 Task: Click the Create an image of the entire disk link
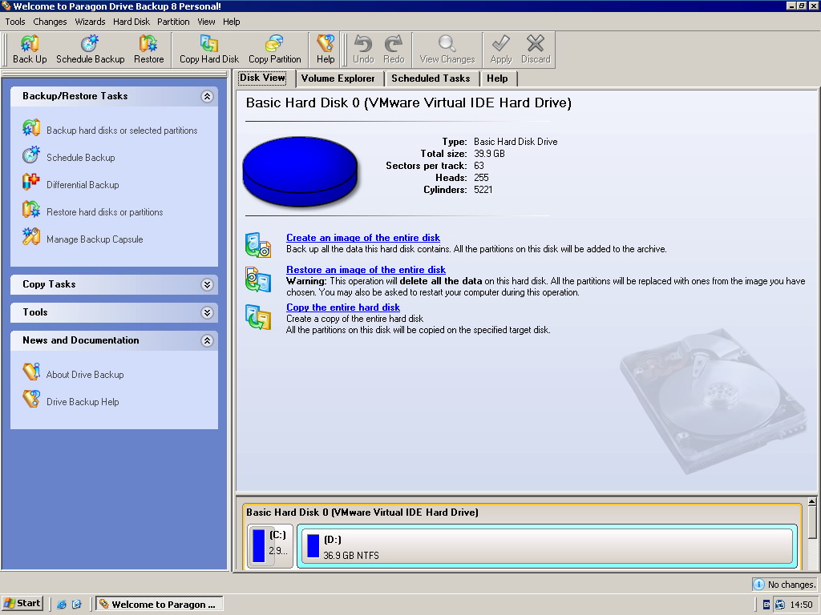(x=363, y=238)
